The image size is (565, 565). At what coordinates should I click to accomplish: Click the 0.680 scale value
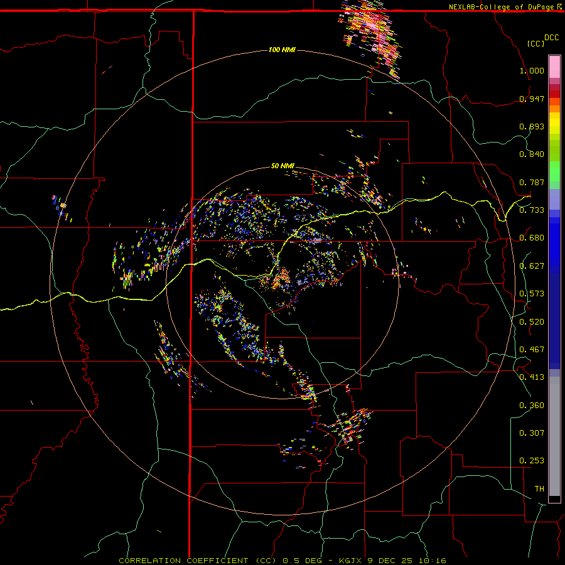tap(532, 238)
